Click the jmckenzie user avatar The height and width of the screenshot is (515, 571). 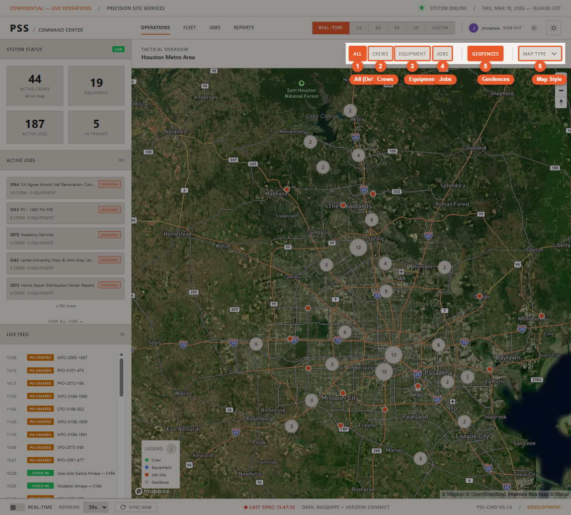[x=473, y=28]
